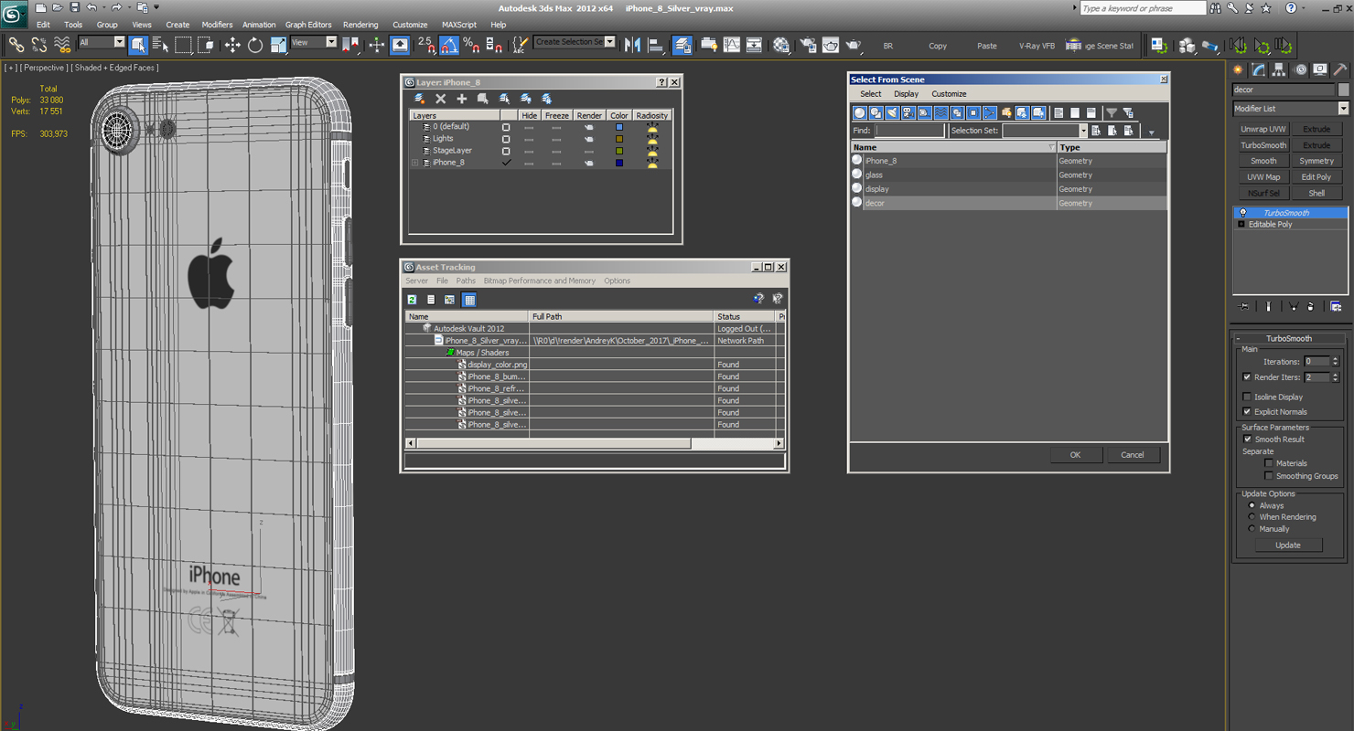Image resolution: width=1354 pixels, height=731 pixels.
Task: Click Create New Layer in Layer dialog
Action: [x=420, y=98]
